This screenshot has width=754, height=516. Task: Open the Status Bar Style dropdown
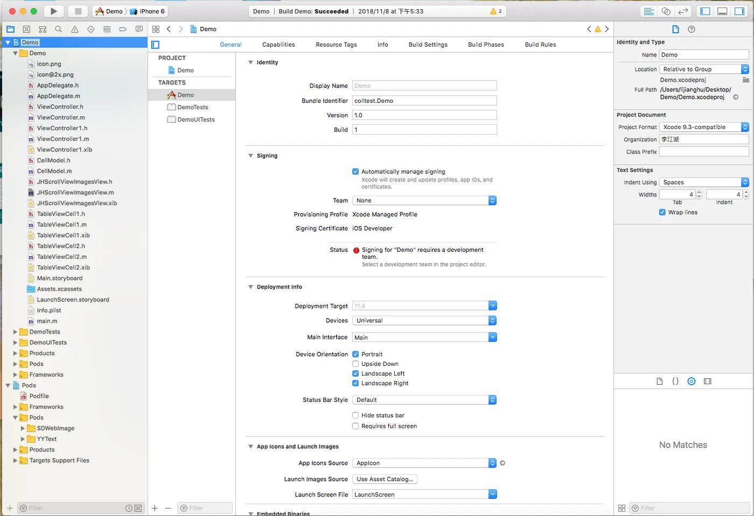coord(424,400)
